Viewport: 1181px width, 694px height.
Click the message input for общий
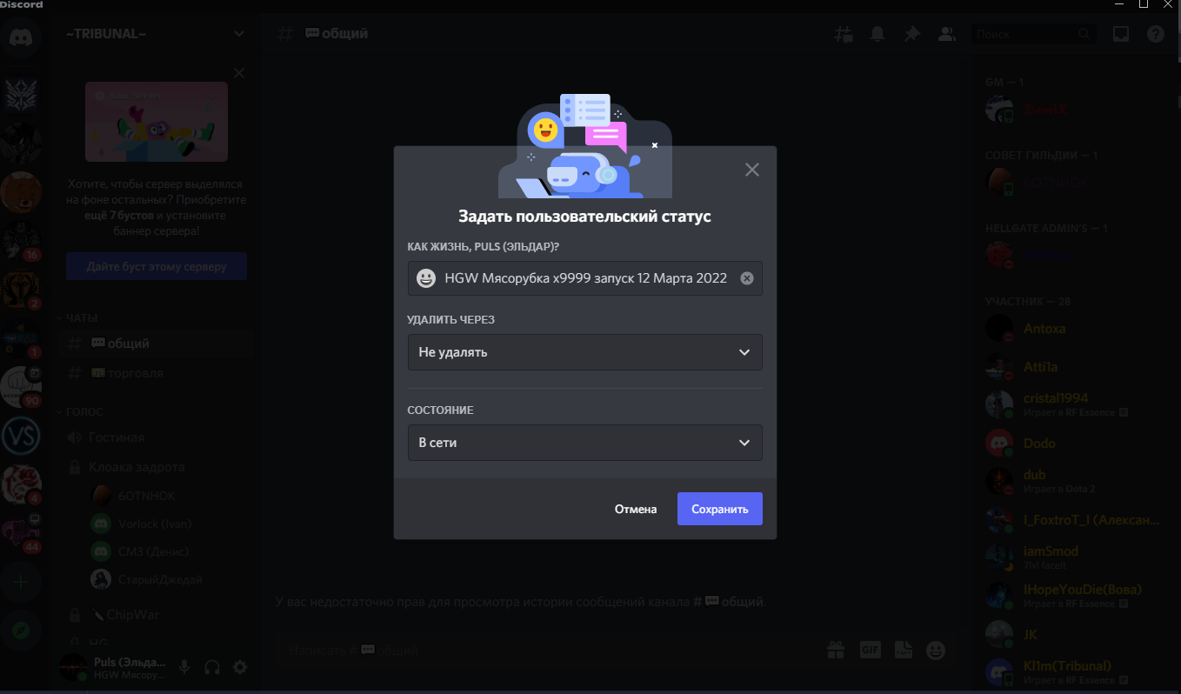coord(548,650)
